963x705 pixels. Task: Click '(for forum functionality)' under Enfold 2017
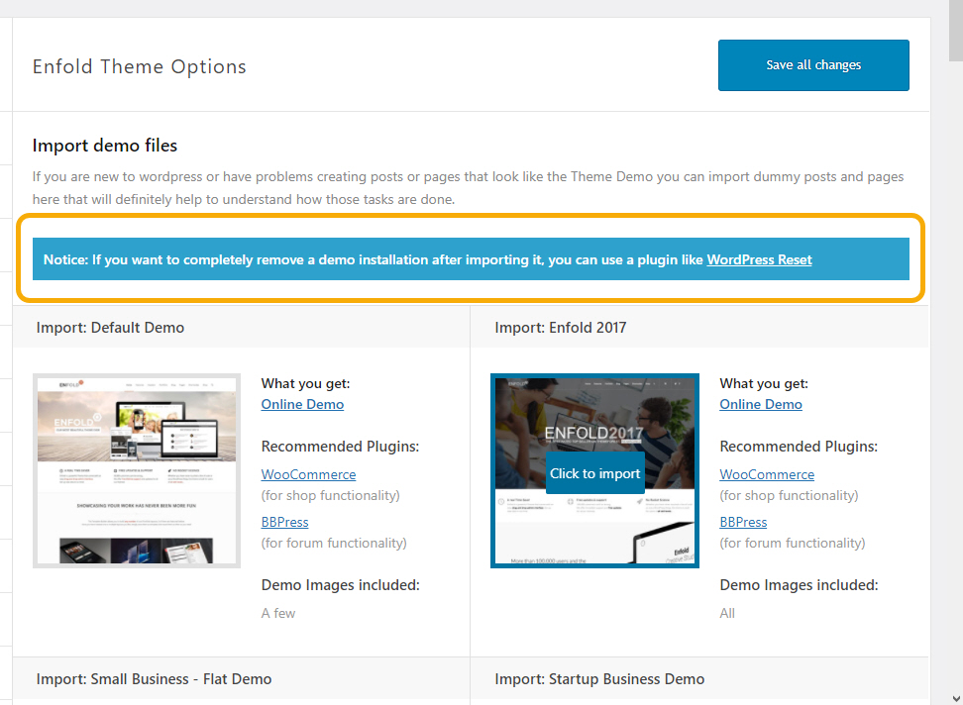[793, 543]
